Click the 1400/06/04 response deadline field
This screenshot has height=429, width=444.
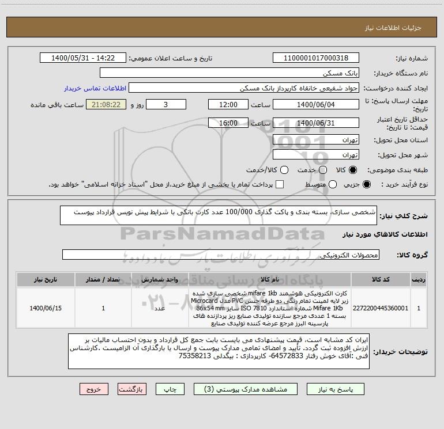(x=316, y=105)
